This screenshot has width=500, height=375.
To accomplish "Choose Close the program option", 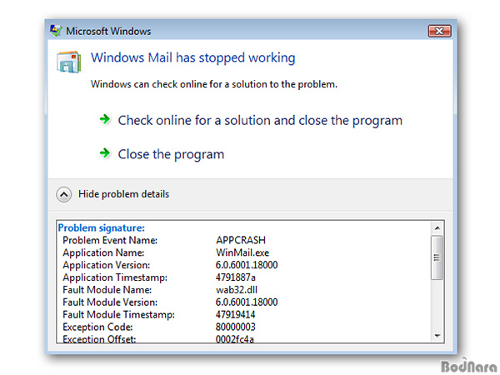I will pyautogui.click(x=171, y=154).
